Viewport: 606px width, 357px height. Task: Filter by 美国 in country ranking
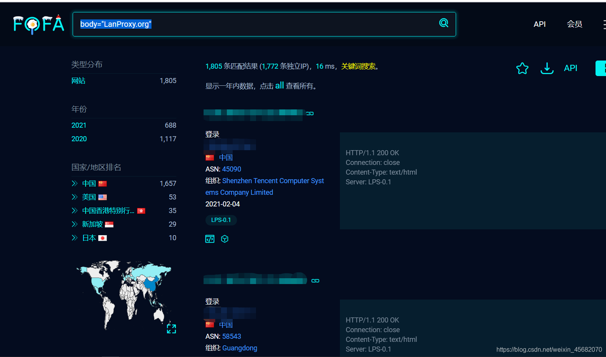tap(89, 197)
